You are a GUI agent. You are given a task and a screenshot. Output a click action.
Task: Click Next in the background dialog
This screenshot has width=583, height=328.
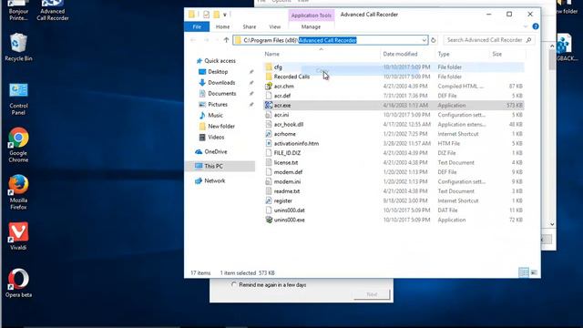tap(372, 294)
